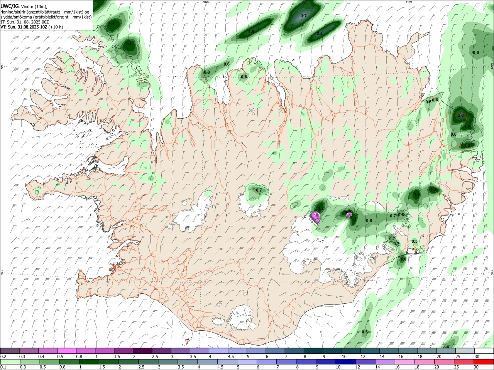
Task: Click the 1.0 rainfall value on the southeast coast
Action: click(403, 259)
